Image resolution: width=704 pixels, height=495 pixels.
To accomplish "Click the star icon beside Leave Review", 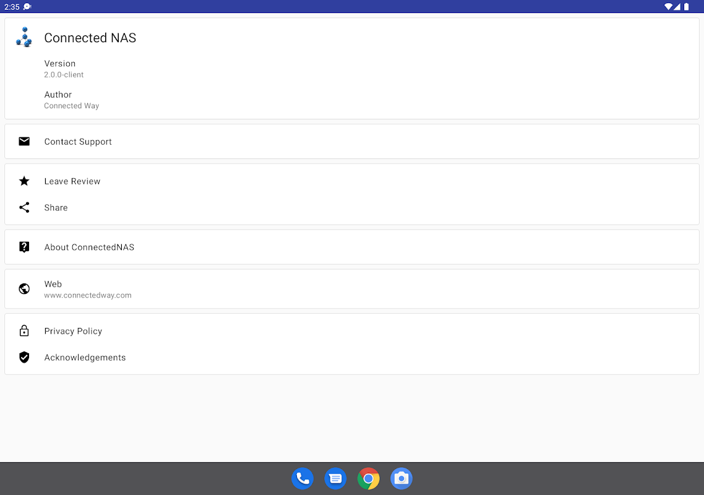I will coord(24,181).
